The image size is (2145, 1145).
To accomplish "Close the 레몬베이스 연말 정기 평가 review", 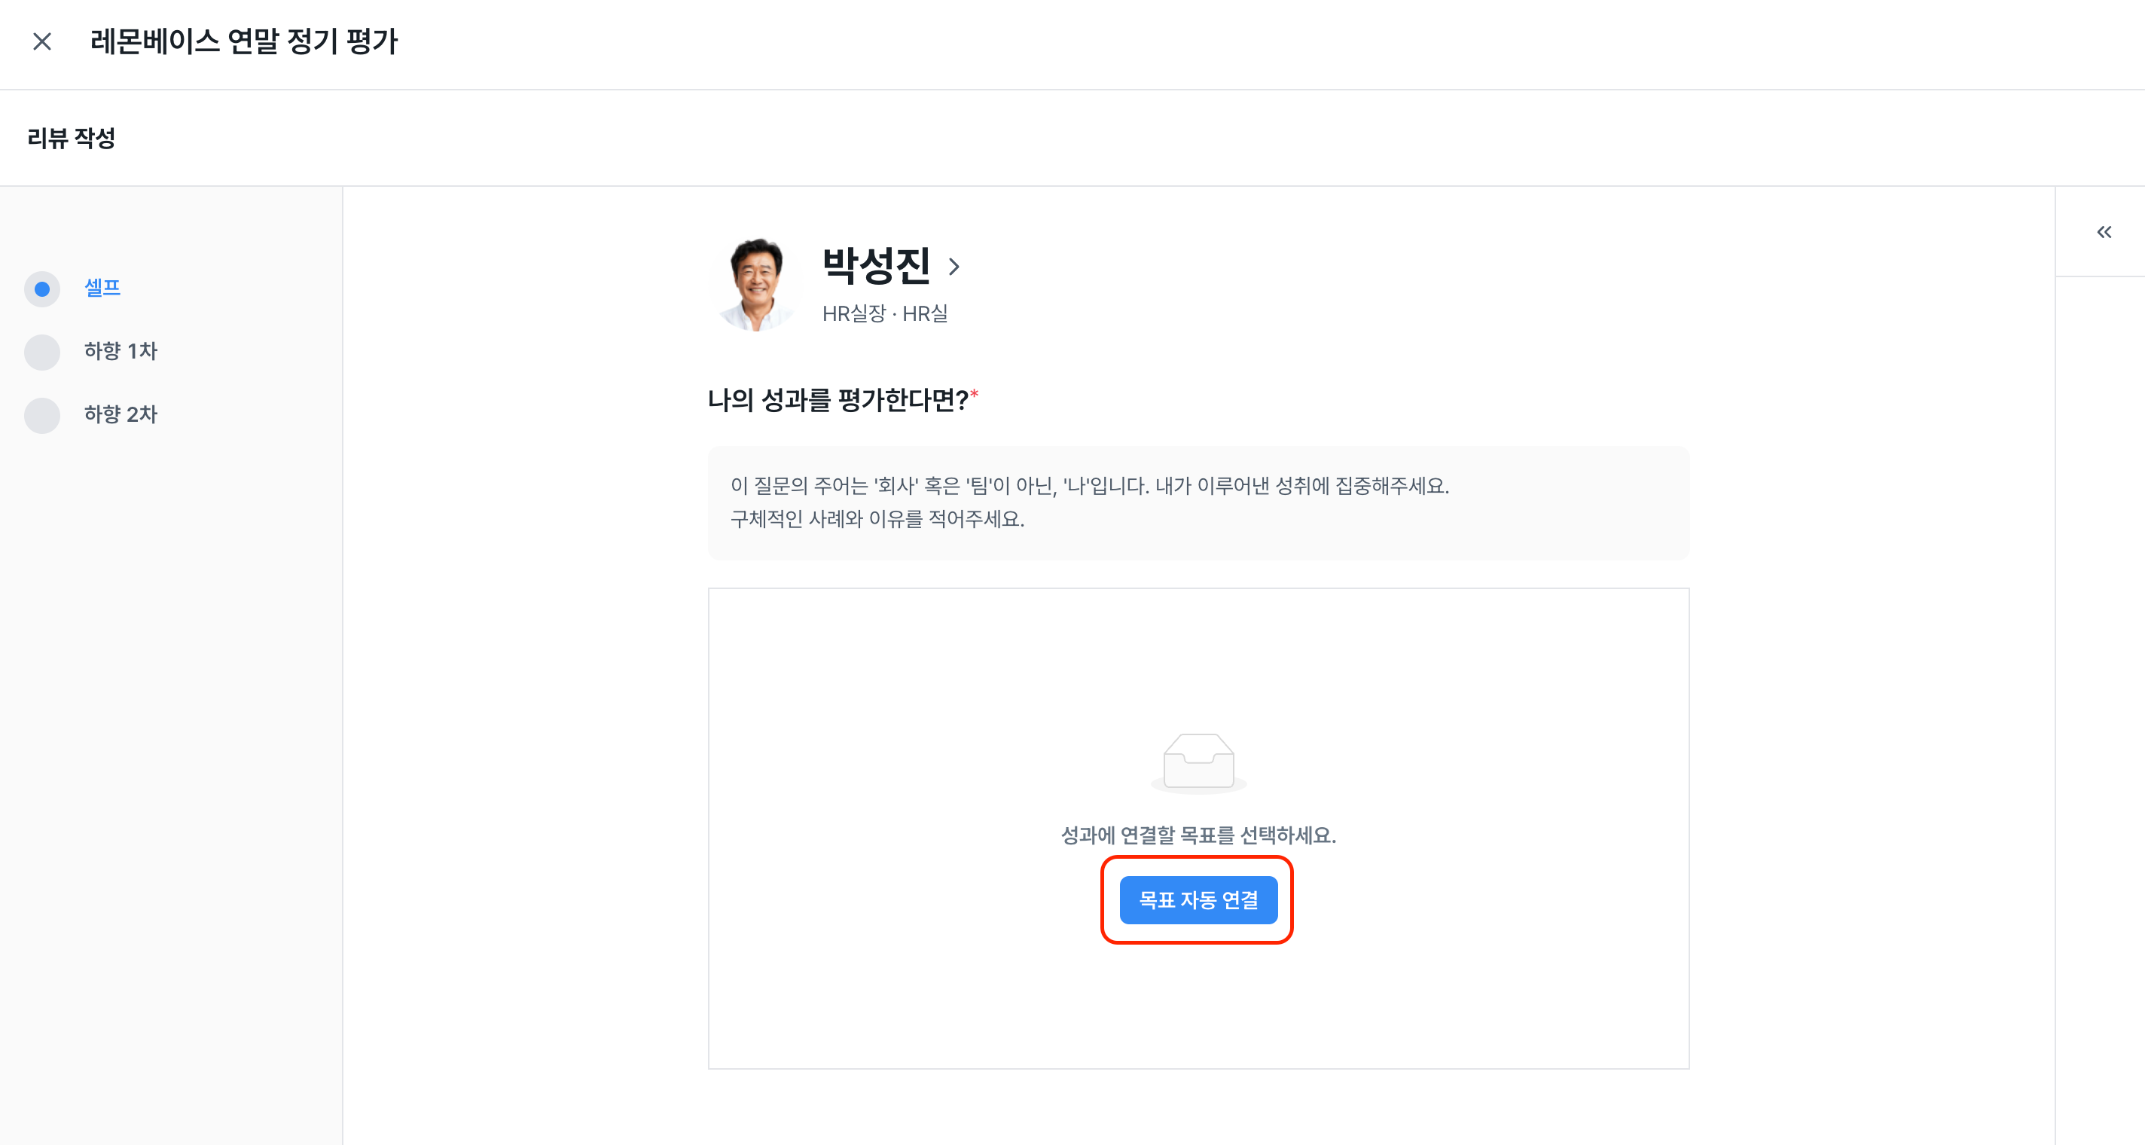I will (x=41, y=41).
